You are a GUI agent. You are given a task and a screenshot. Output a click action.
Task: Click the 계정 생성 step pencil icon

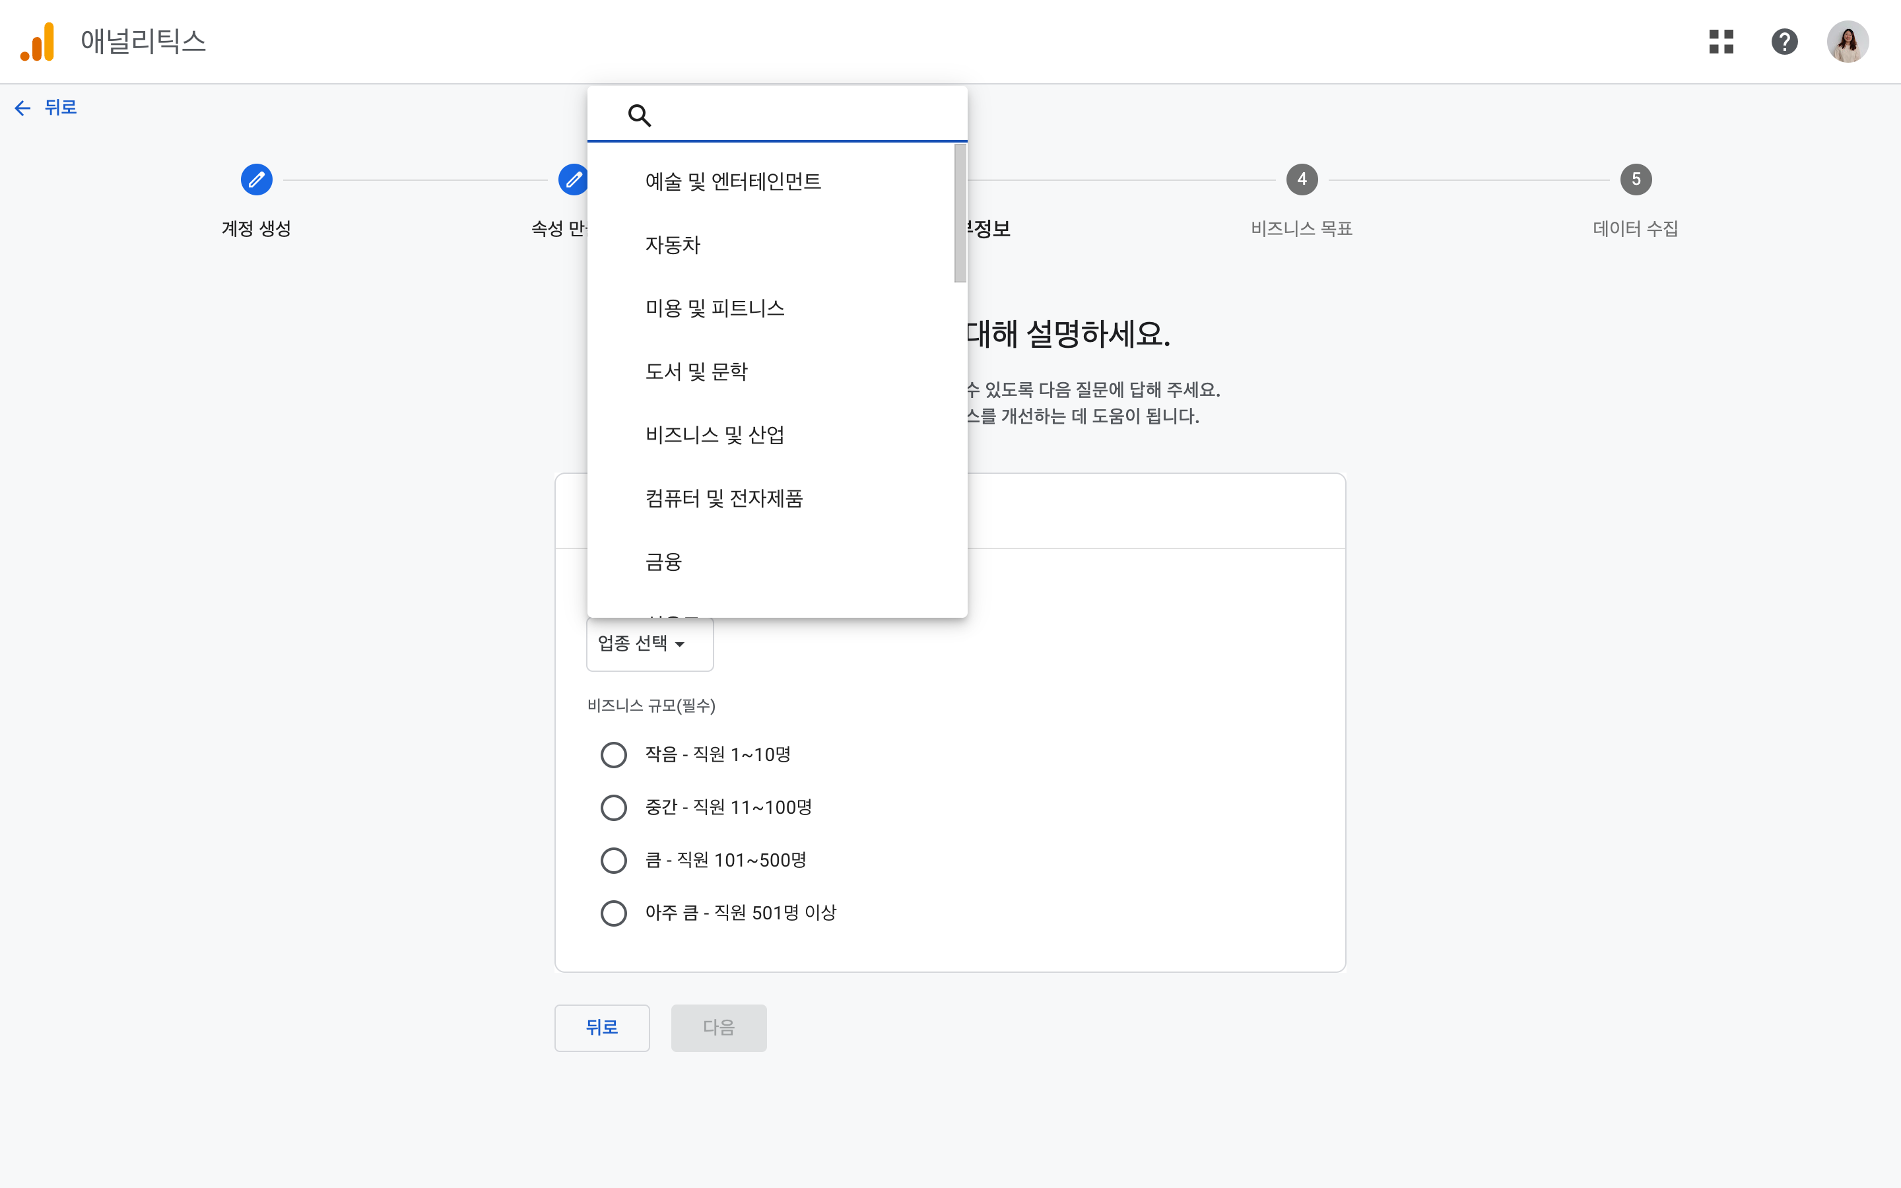click(256, 180)
